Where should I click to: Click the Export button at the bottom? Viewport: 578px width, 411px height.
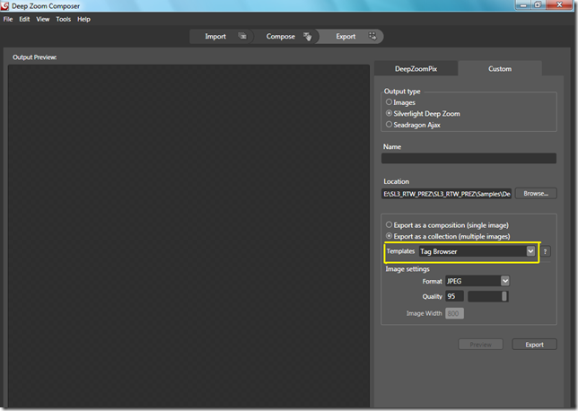[534, 345]
